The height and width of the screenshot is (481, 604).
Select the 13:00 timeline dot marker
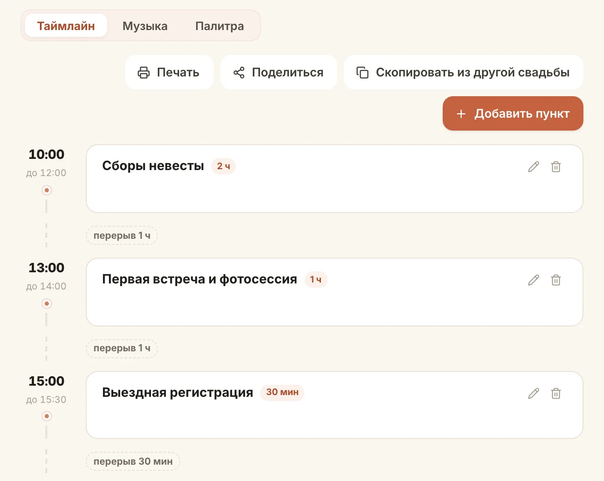click(46, 304)
